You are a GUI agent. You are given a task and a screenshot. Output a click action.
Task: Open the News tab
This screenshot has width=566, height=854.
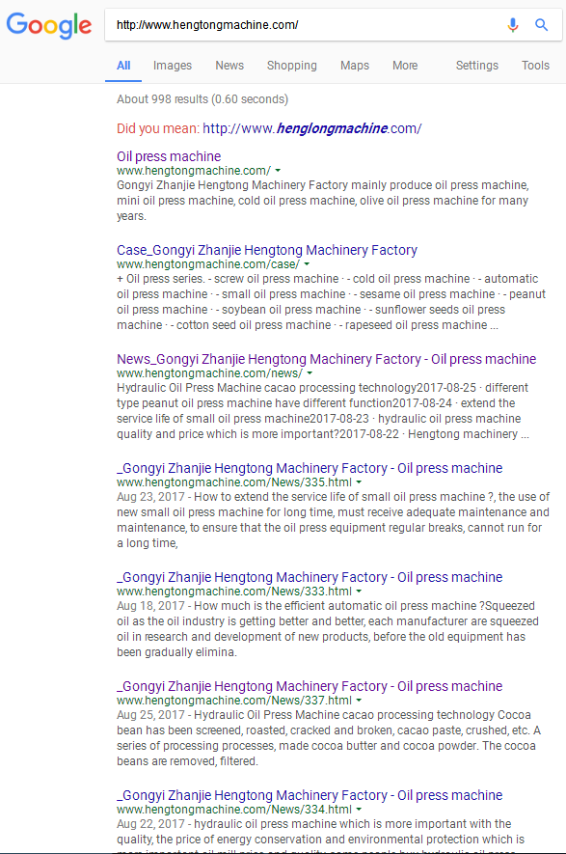229,66
